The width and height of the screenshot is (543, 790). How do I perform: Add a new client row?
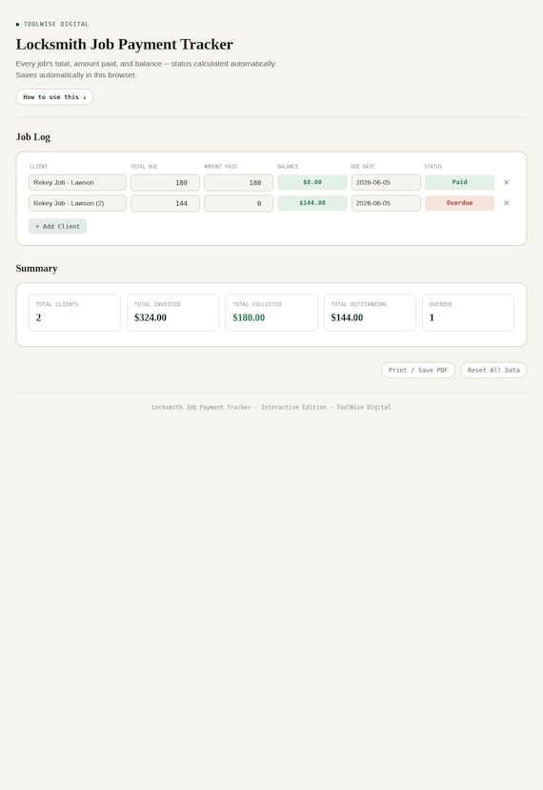coord(57,226)
